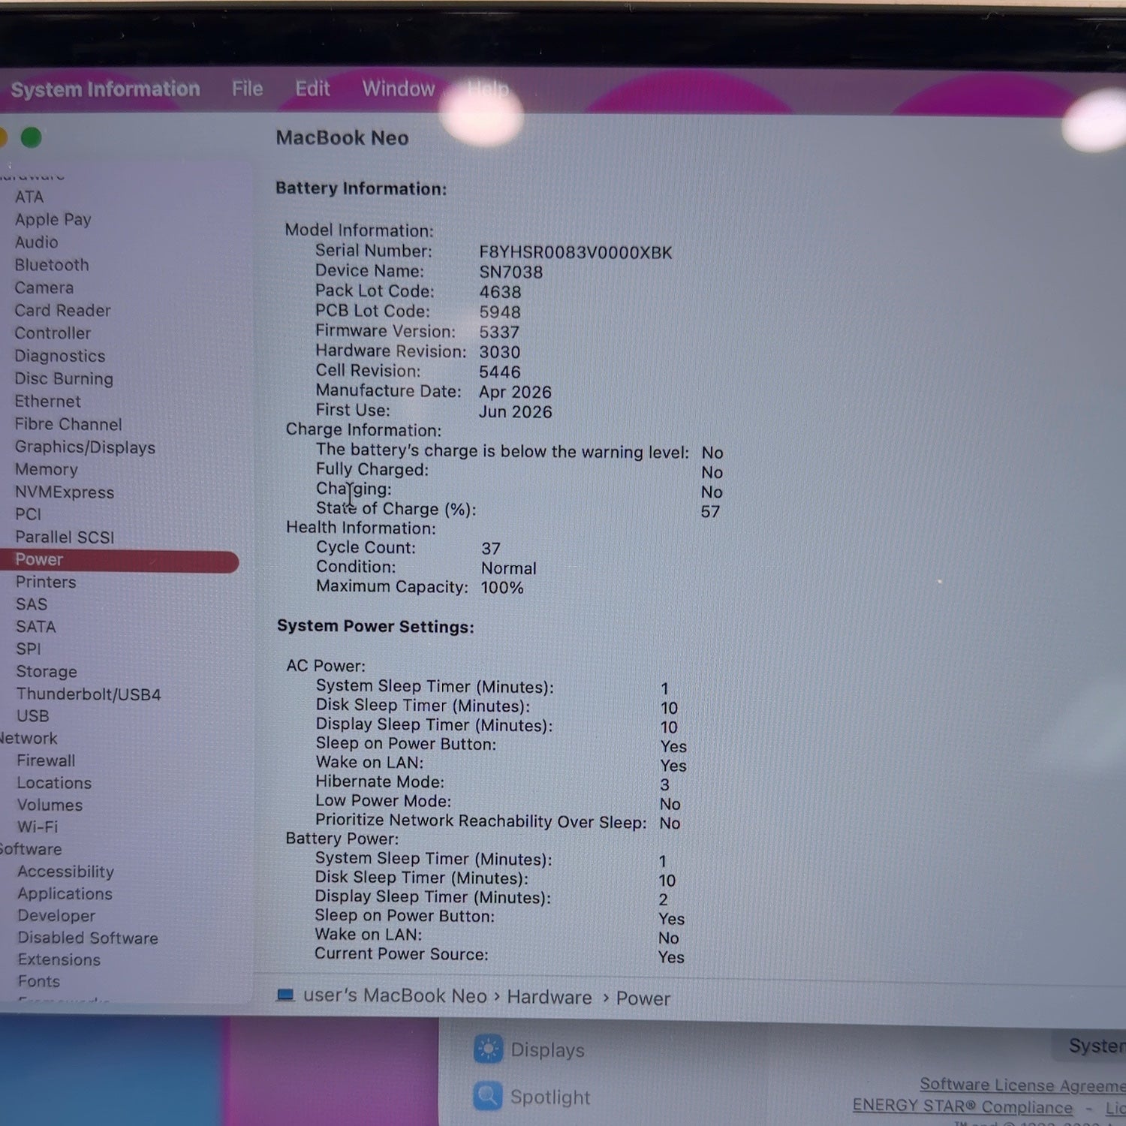The width and height of the screenshot is (1126, 1126).
Task: Select PCI in the sidebar
Action: pyautogui.click(x=28, y=514)
